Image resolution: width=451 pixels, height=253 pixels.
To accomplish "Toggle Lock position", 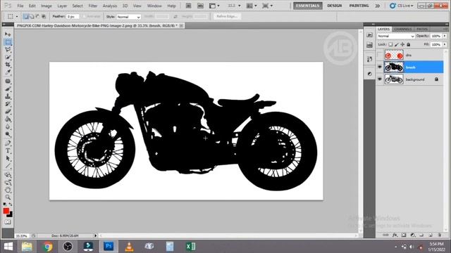I will tap(402, 44).
